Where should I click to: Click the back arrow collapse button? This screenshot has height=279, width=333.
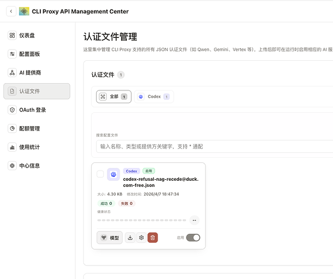pos(11,11)
